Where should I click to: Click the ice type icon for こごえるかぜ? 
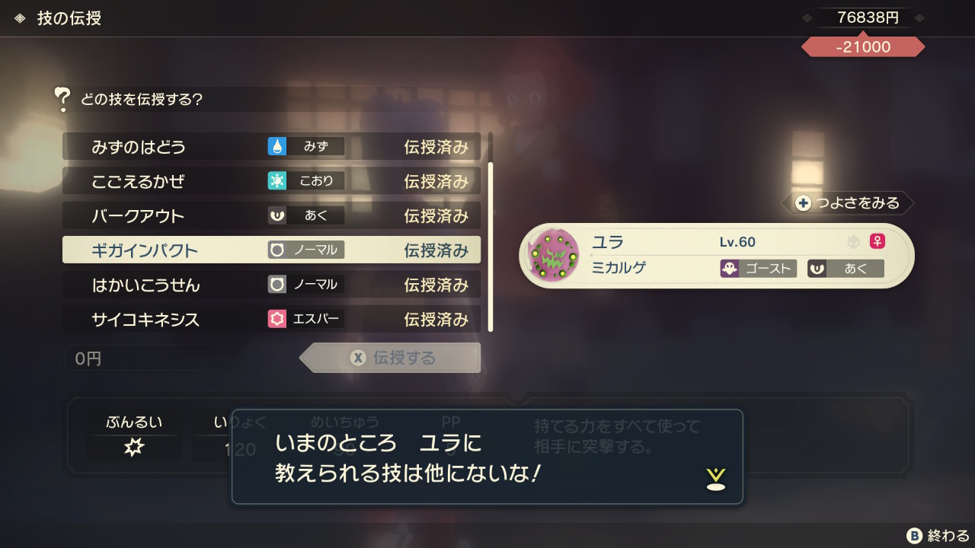tap(277, 180)
